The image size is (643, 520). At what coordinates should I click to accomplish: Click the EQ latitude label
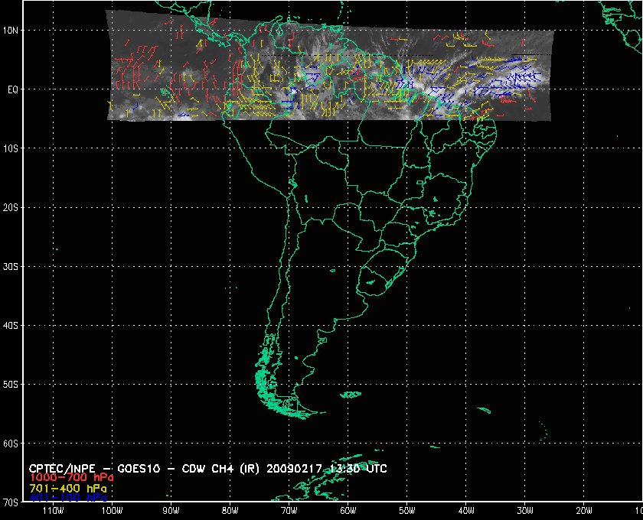(14, 89)
